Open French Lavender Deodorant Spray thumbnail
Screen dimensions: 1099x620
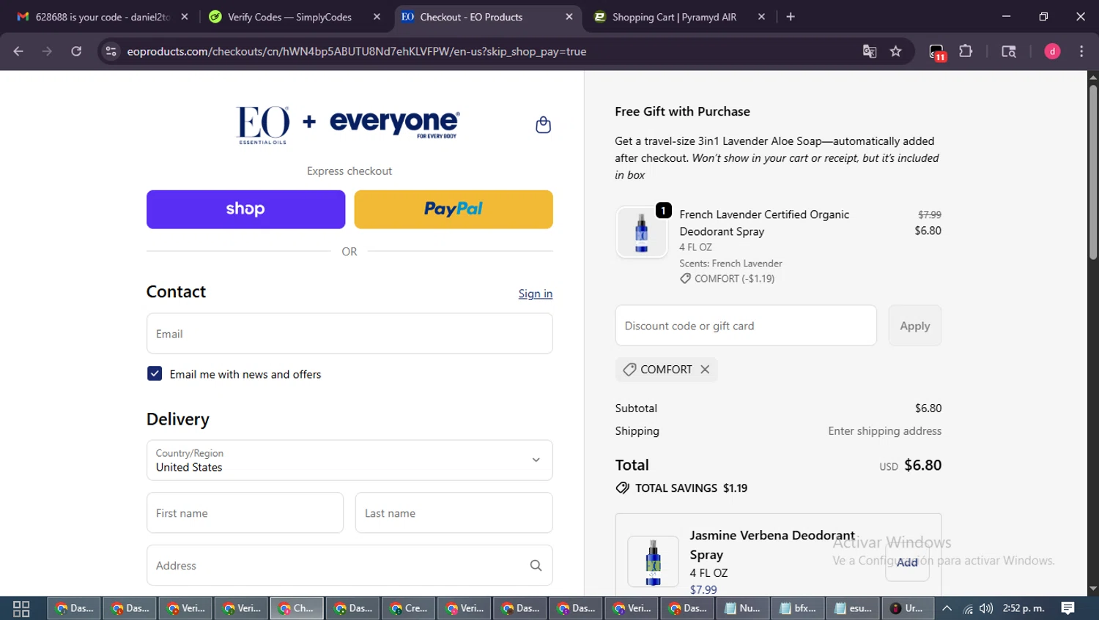642,232
